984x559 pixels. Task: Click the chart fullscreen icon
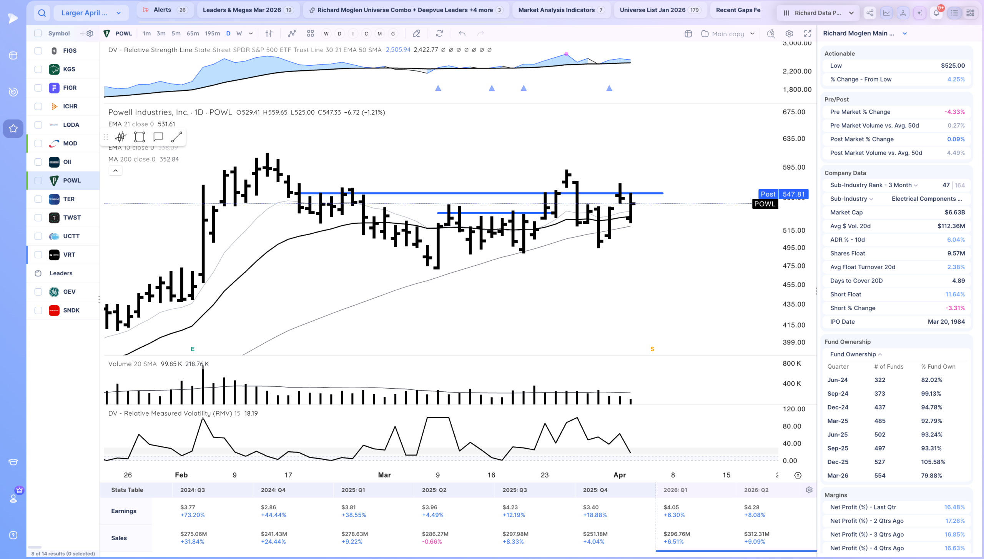click(808, 33)
